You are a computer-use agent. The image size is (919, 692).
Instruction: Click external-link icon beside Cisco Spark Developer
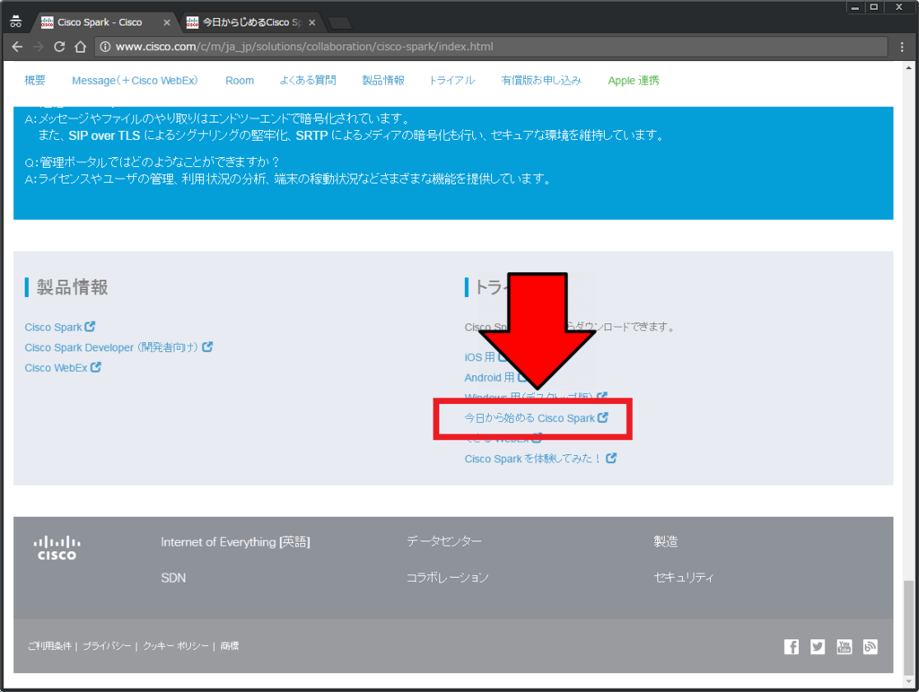coord(207,346)
